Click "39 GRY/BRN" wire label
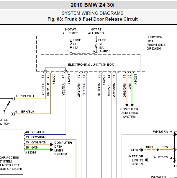 tap(35, 137)
